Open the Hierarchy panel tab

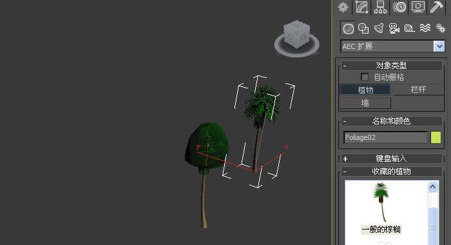381,7
